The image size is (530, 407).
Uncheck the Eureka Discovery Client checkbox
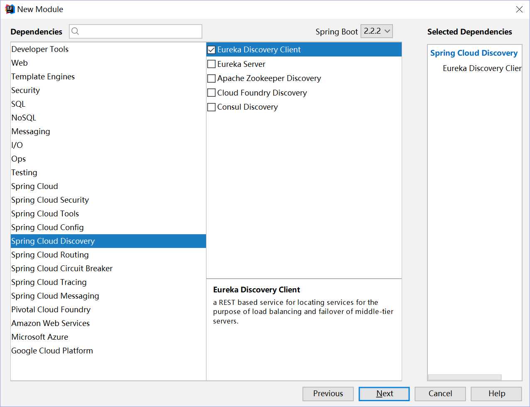(x=211, y=50)
